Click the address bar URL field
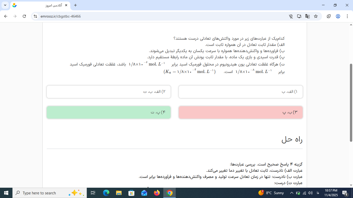This screenshot has height=198, width=353. (155, 16)
